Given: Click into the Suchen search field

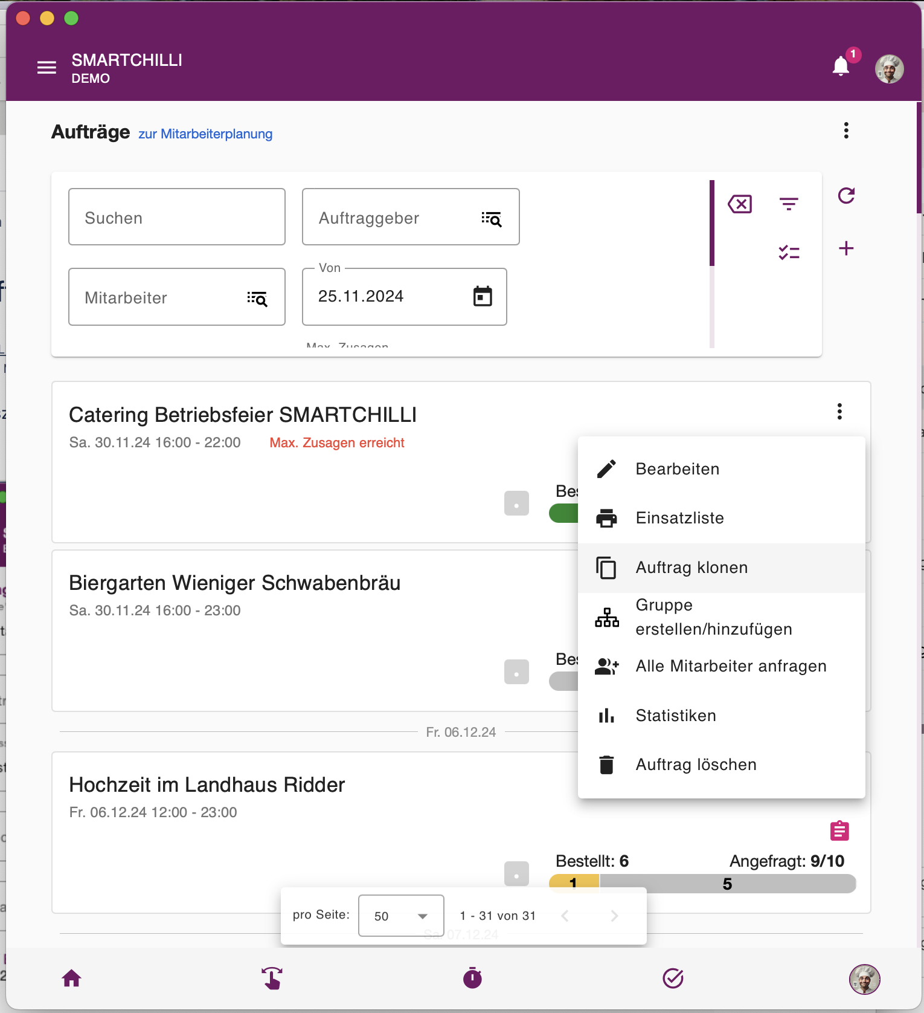Looking at the screenshot, I should pos(177,217).
